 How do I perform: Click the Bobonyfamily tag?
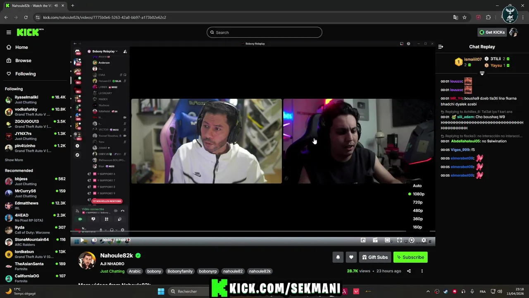coord(180,271)
